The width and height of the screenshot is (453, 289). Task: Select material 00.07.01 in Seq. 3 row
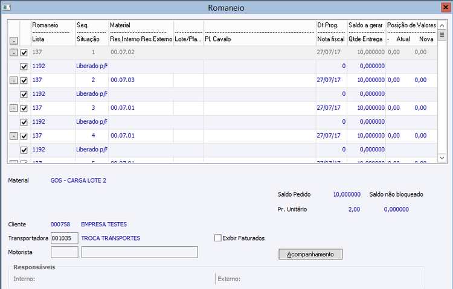(x=123, y=107)
